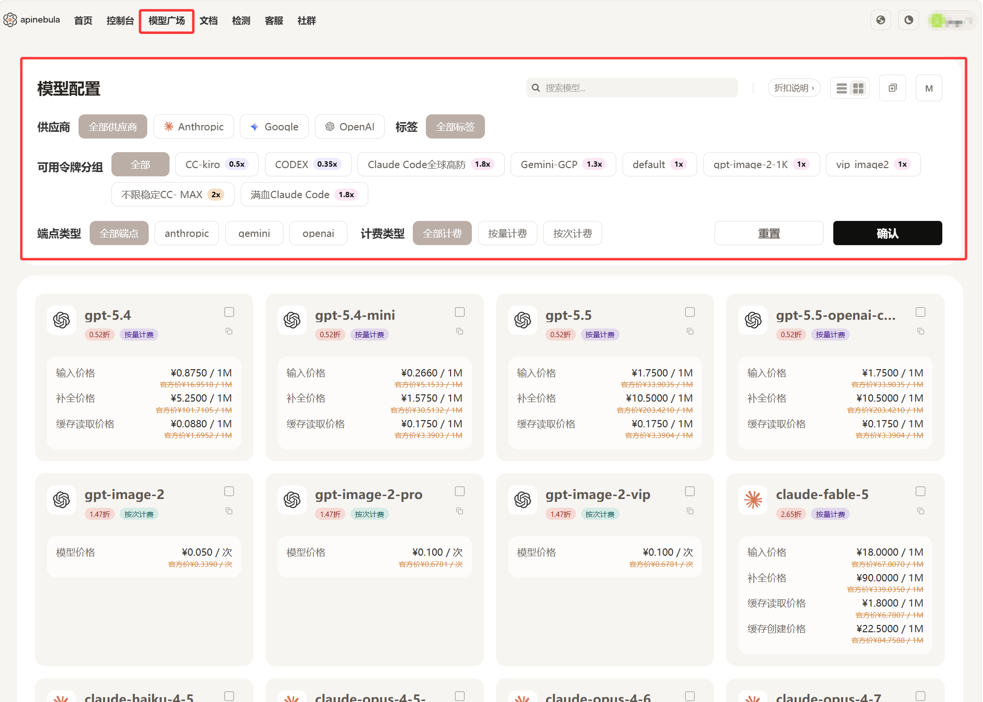The image size is (983, 702).
Task: Switch to the grid view icon
Action: [x=858, y=88]
